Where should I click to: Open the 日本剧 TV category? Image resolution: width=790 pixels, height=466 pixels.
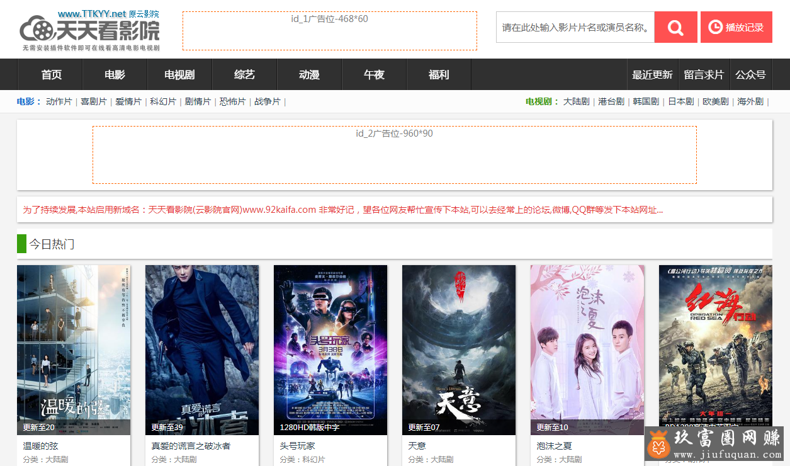pos(680,101)
